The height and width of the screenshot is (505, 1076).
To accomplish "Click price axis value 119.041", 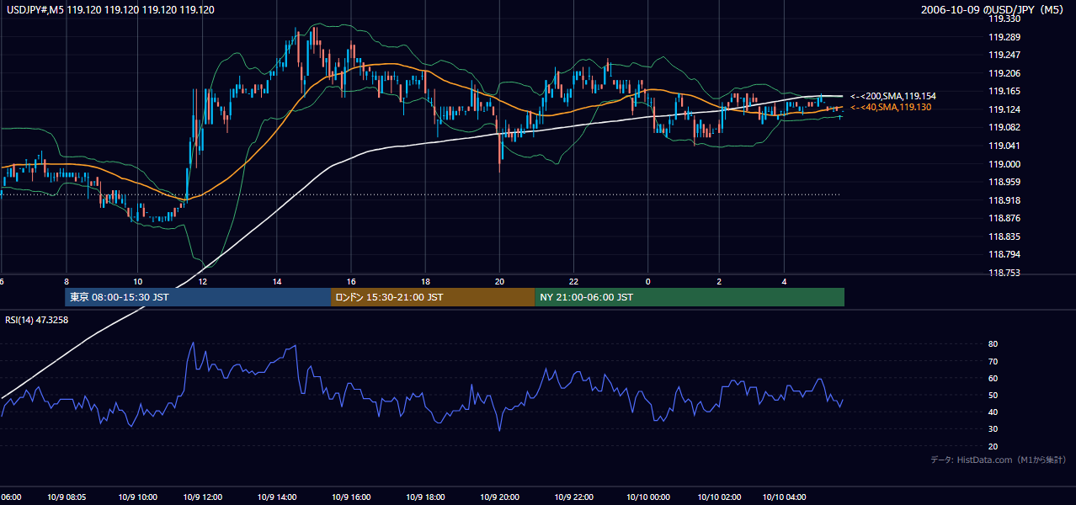I will point(1004,146).
